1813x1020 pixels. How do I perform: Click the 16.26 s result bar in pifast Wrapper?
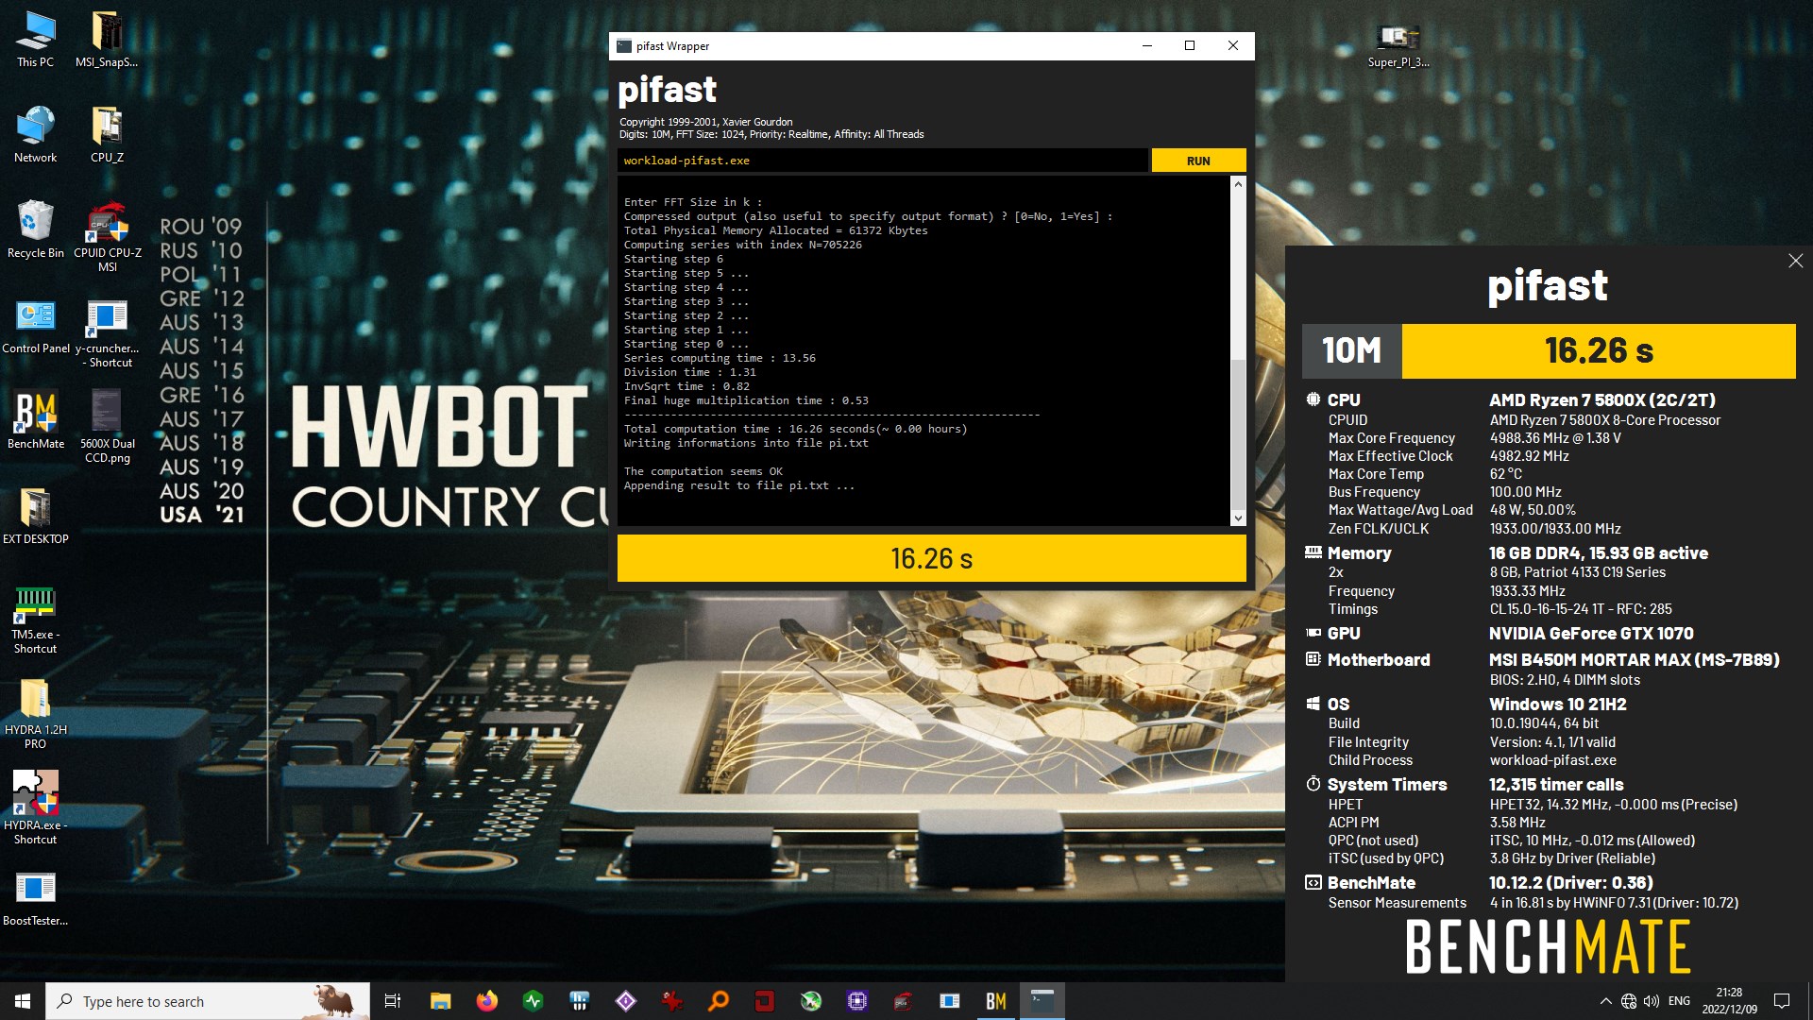click(931, 558)
